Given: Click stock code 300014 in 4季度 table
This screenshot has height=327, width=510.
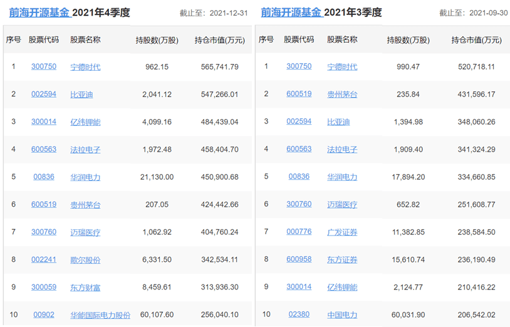Looking at the screenshot, I should click(44, 122).
